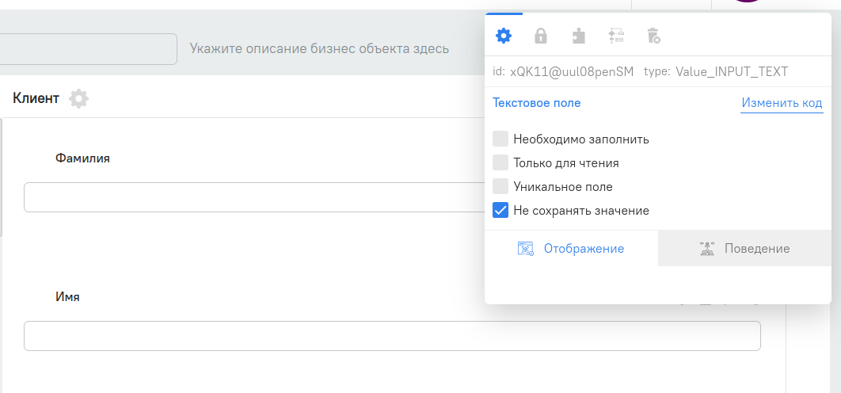Viewport: 841px width, 393px height.
Task: Tick the Уникальное поле checkbox
Action: pyautogui.click(x=500, y=187)
